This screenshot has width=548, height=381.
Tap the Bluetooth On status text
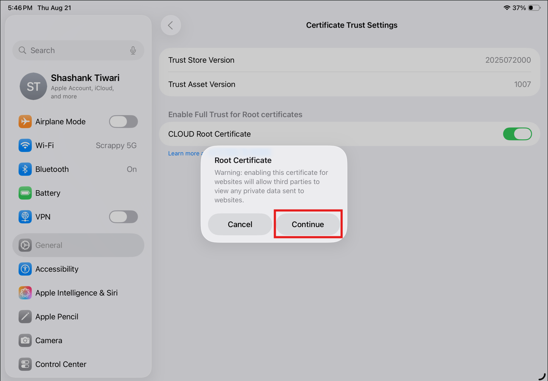(132, 169)
